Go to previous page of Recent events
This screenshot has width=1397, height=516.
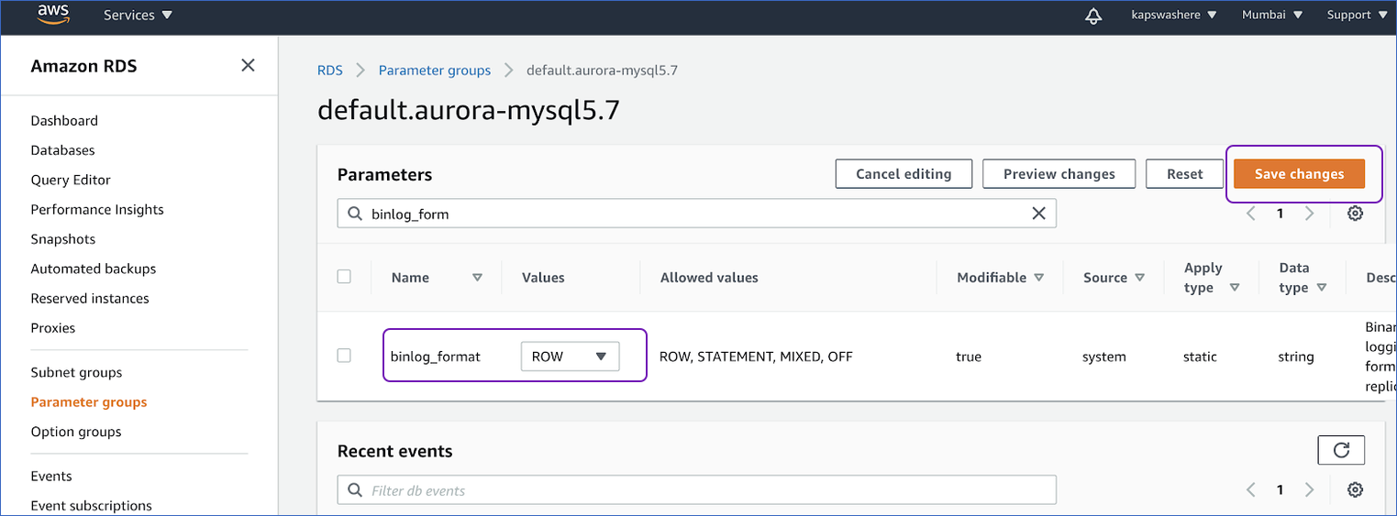(x=1251, y=489)
